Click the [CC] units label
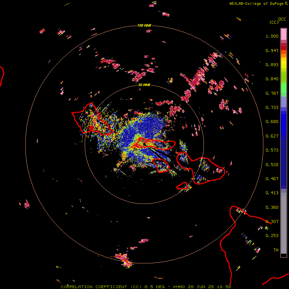Image resolution: width=289 pixels, height=289 pixels. (x=274, y=22)
